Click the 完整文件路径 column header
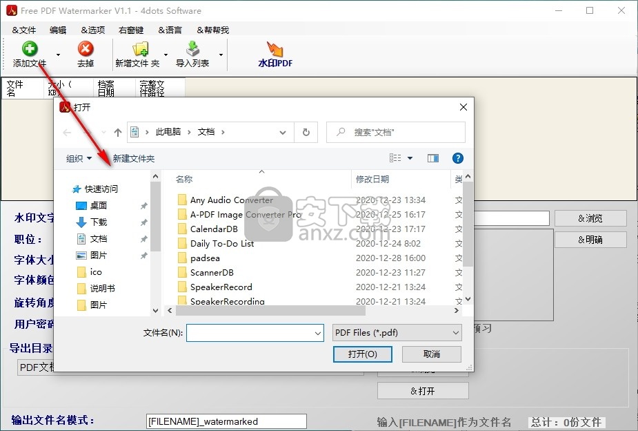The height and width of the screenshot is (431, 638). [x=160, y=88]
